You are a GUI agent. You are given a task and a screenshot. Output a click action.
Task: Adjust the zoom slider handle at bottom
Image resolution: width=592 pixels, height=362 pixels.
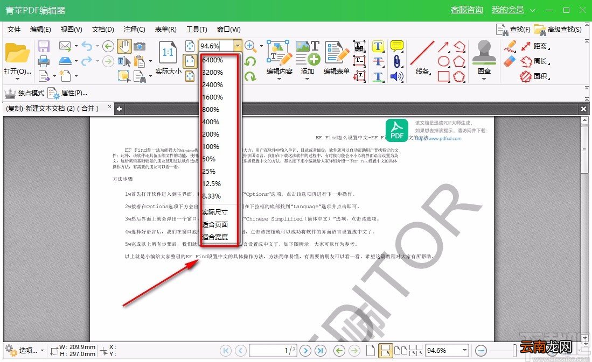[x=514, y=351]
